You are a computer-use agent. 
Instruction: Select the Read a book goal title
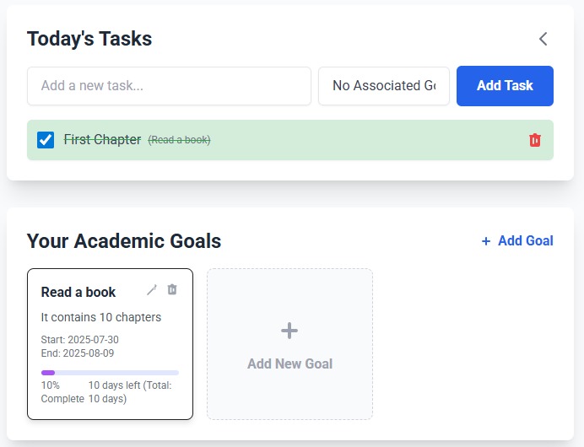click(x=78, y=292)
